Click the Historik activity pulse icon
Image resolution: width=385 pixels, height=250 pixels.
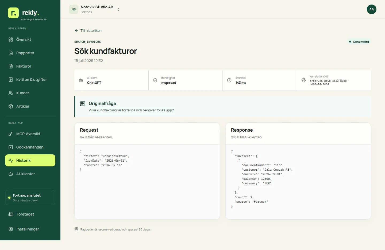click(x=11, y=161)
